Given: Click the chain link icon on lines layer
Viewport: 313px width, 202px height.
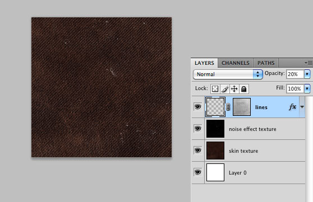Looking at the screenshot, I should click(x=228, y=107).
